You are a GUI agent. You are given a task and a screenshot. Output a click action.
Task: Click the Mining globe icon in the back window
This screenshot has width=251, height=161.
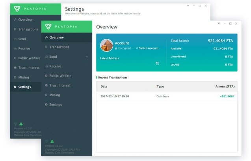pyautogui.click(x=15, y=77)
